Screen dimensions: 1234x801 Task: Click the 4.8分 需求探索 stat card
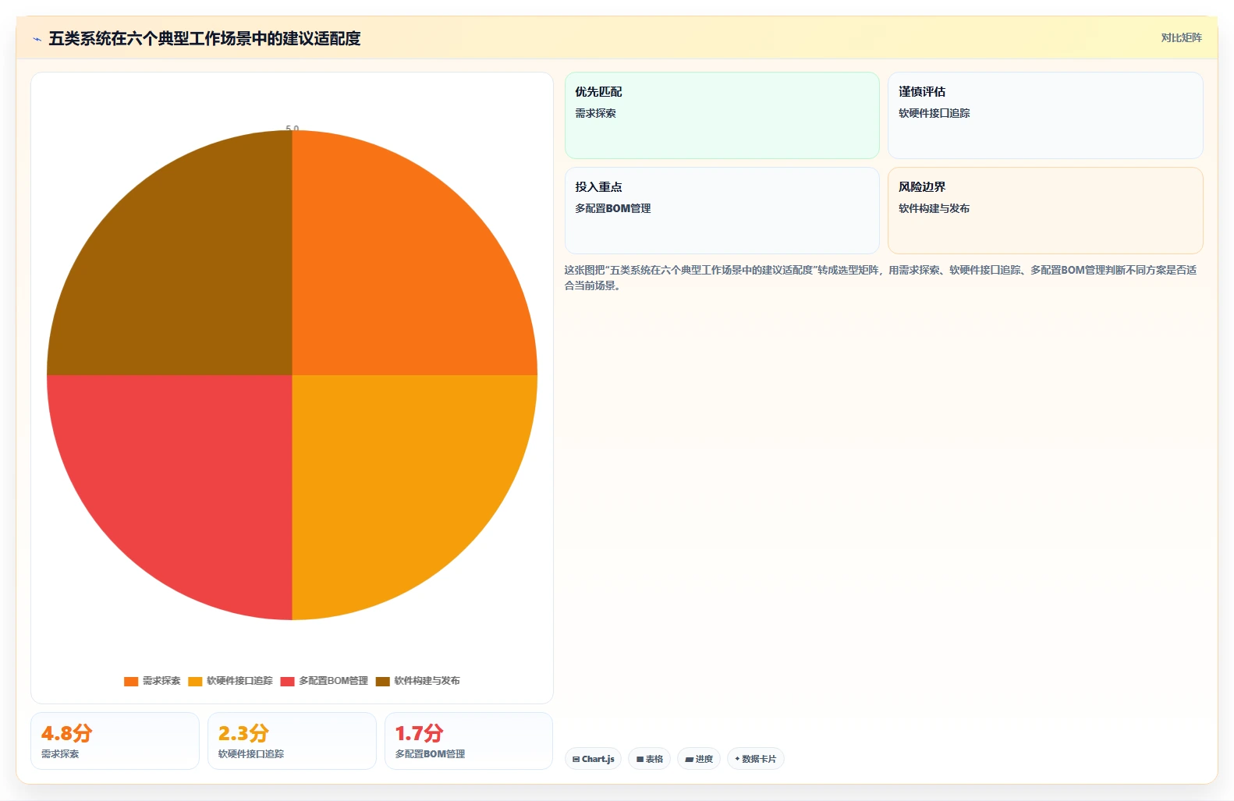tap(115, 741)
